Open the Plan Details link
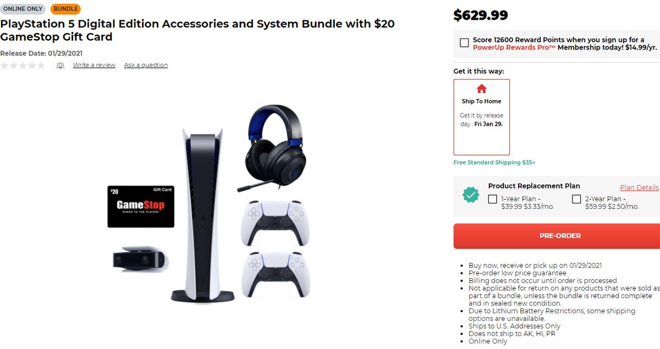This screenshot has height=349, width=660. [x=639, y=187]
